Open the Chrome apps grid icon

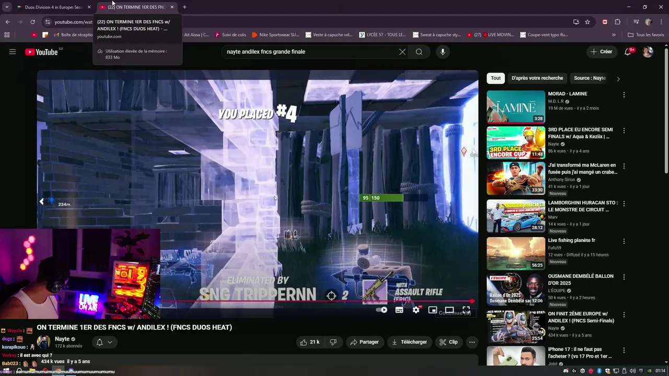coord(7,35)
